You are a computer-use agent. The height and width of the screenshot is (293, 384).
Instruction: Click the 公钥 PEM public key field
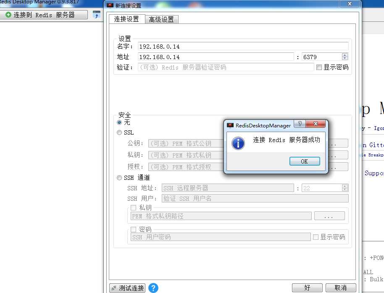(x=186, y=143)
